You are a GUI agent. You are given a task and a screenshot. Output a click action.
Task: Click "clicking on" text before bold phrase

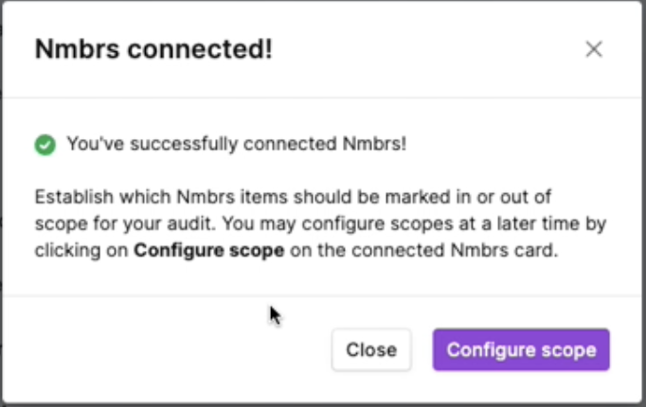(x=81, y=250)
